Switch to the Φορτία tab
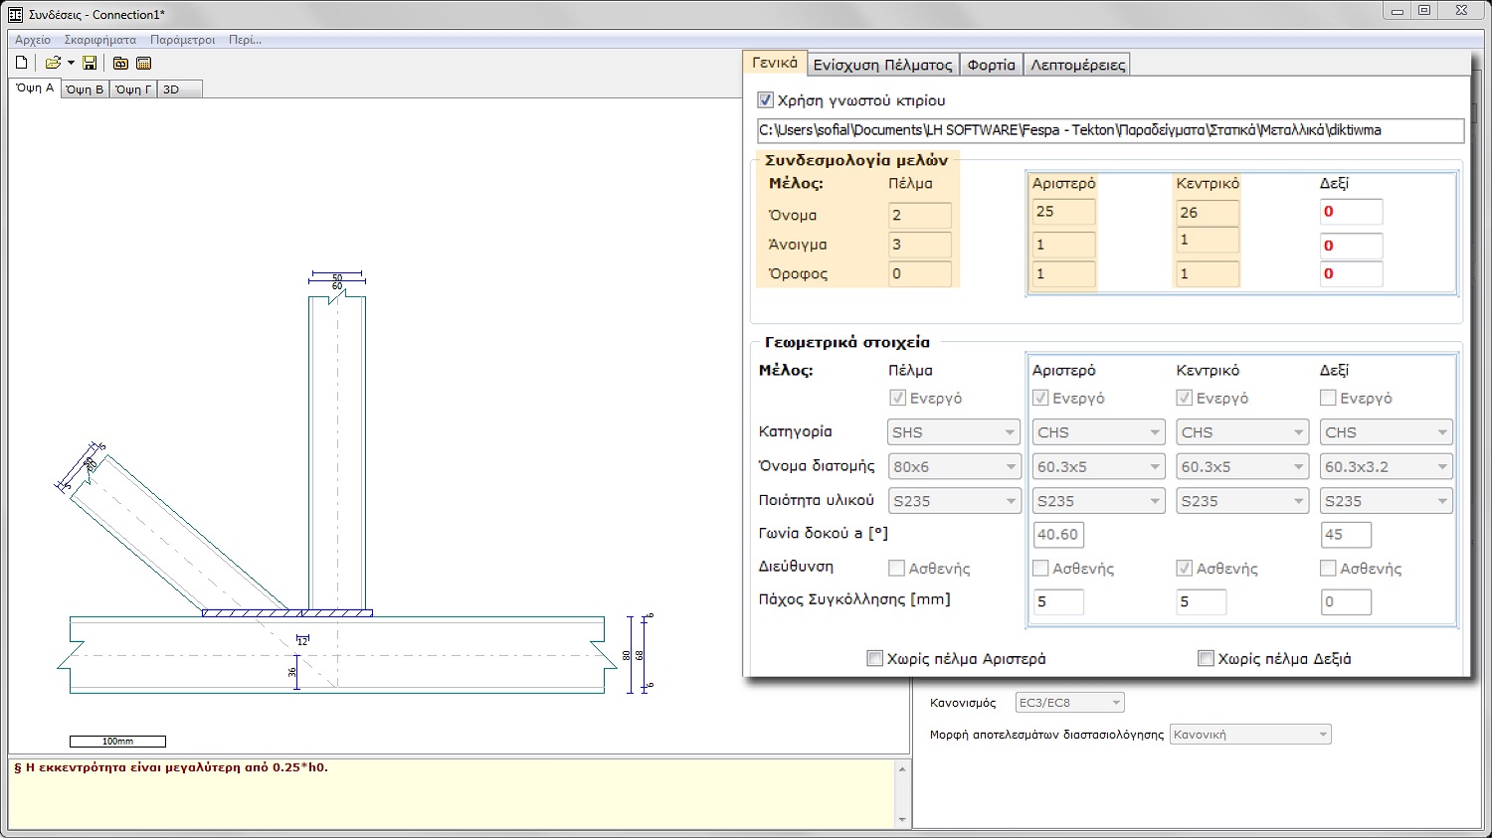The height and width of the screenshot is (838, 1492). click(991, 65)
